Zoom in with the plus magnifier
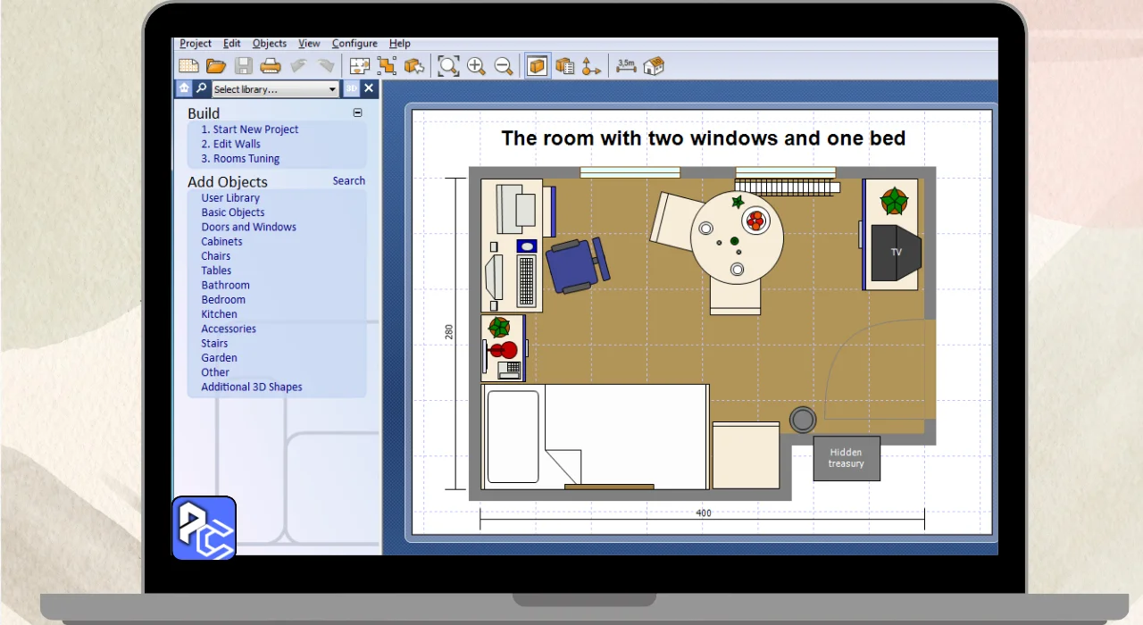Image resolution: width=1143 pixels, height=625 pixels. point(476,66)
